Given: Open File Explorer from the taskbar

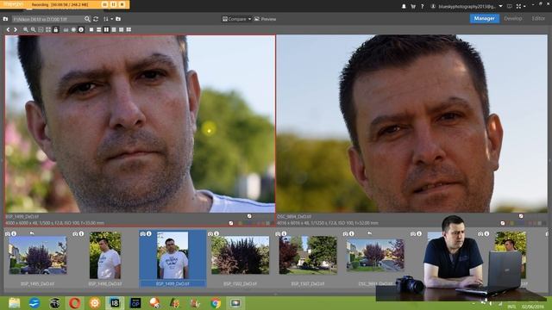Looking at the screenshot, I should (x=14, y=303).
